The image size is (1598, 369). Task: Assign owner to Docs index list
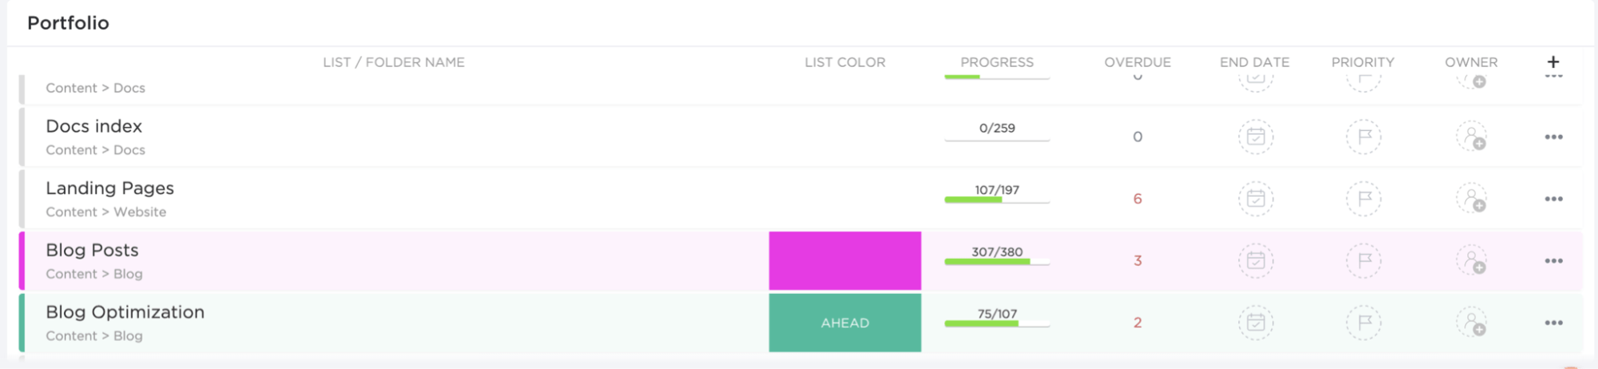pos(1471,137)
